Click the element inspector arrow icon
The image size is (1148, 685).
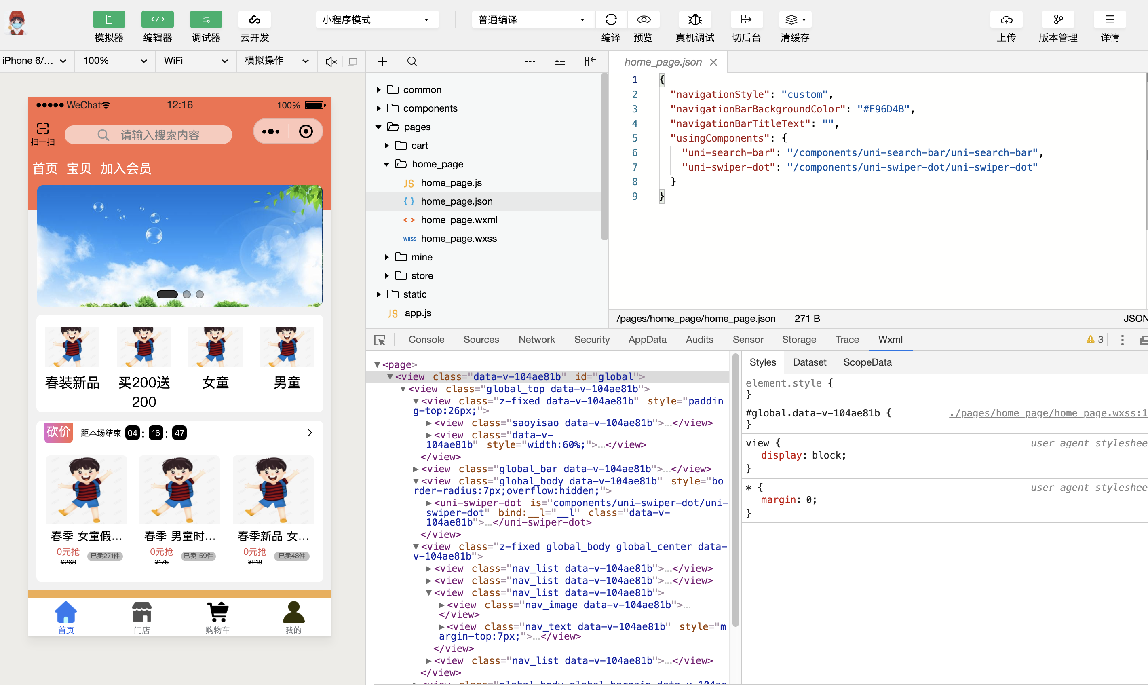[379, 340]
